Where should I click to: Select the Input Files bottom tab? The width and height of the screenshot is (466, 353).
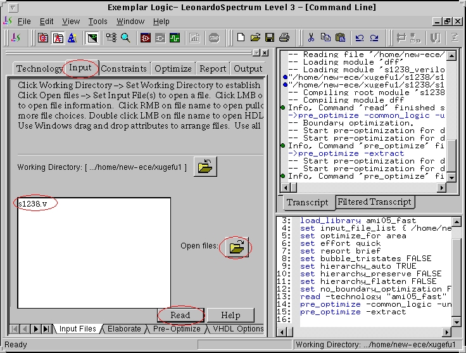[x=78, y=329]
